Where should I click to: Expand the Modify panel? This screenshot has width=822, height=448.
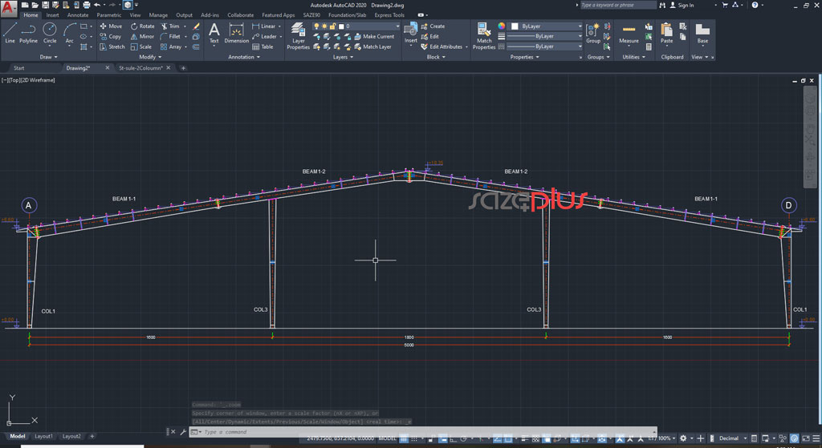[x=150, y=57]
